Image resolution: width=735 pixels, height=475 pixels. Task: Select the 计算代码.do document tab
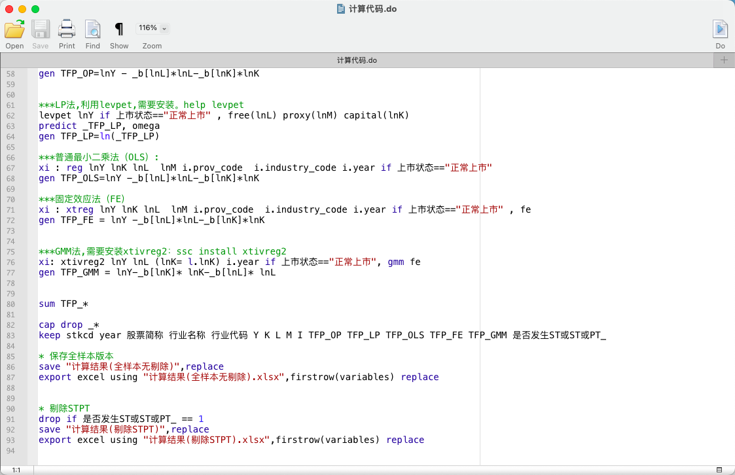[x=357, y=60]
